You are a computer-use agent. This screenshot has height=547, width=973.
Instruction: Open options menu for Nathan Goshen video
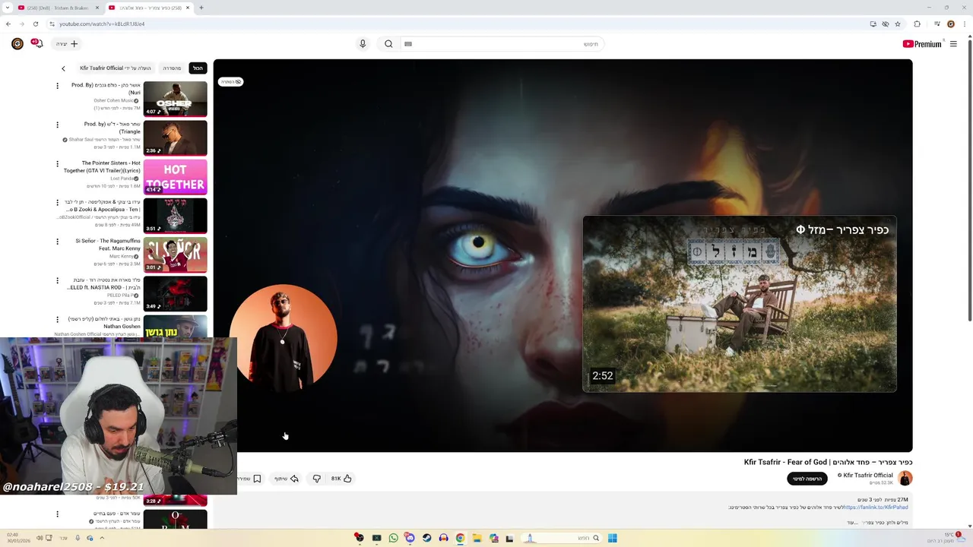point(57,320)
